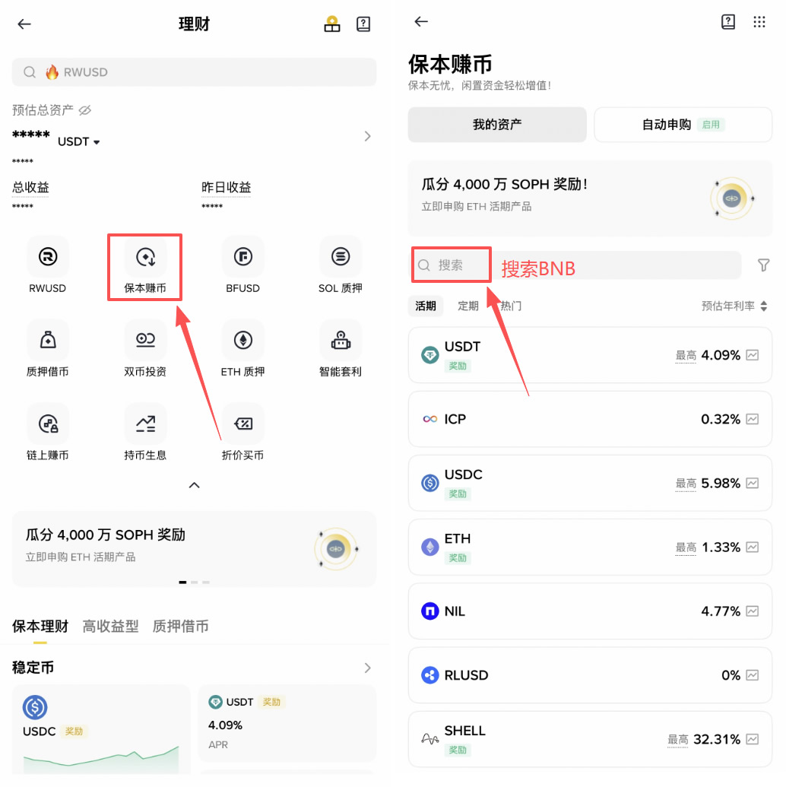
Task: Toggle the eye icon hiding 预估总资产
Action: click(85, 110)
